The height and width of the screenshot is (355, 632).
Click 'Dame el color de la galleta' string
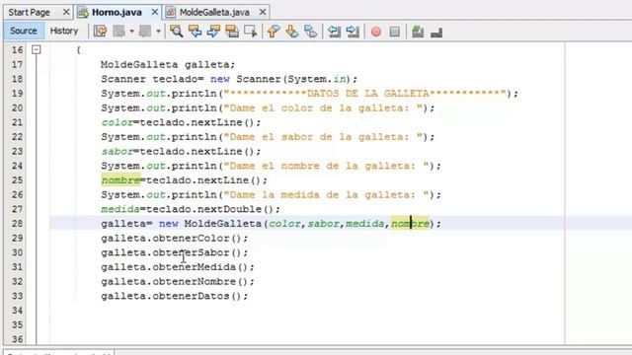[x=323, y=107]
